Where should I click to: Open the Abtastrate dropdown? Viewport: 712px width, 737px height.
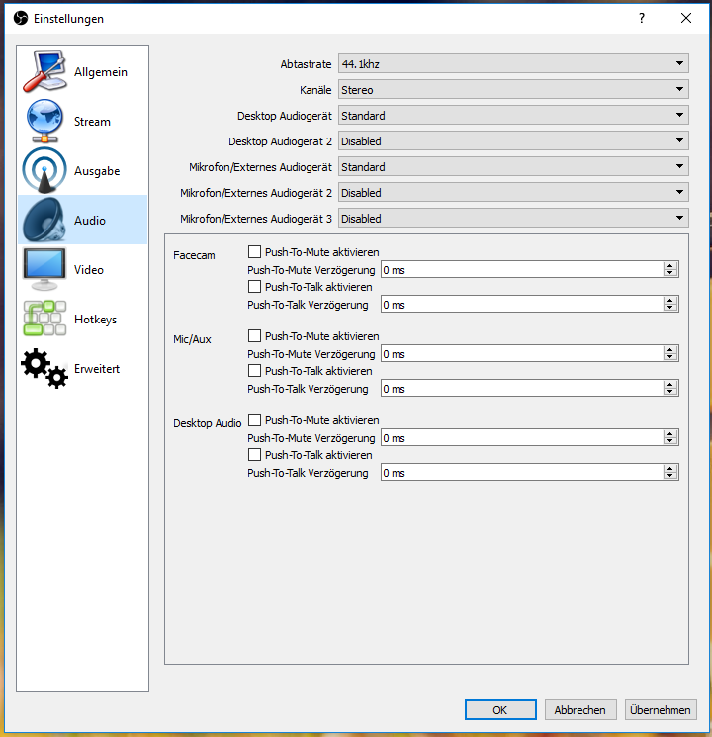pos(512,64)
